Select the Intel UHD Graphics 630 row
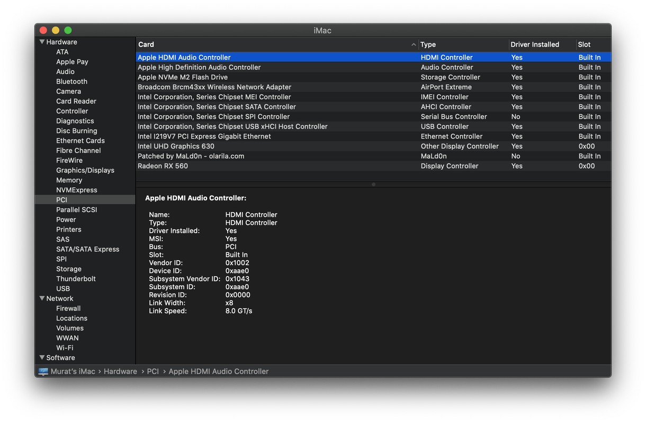 click(x=373, y=146)
